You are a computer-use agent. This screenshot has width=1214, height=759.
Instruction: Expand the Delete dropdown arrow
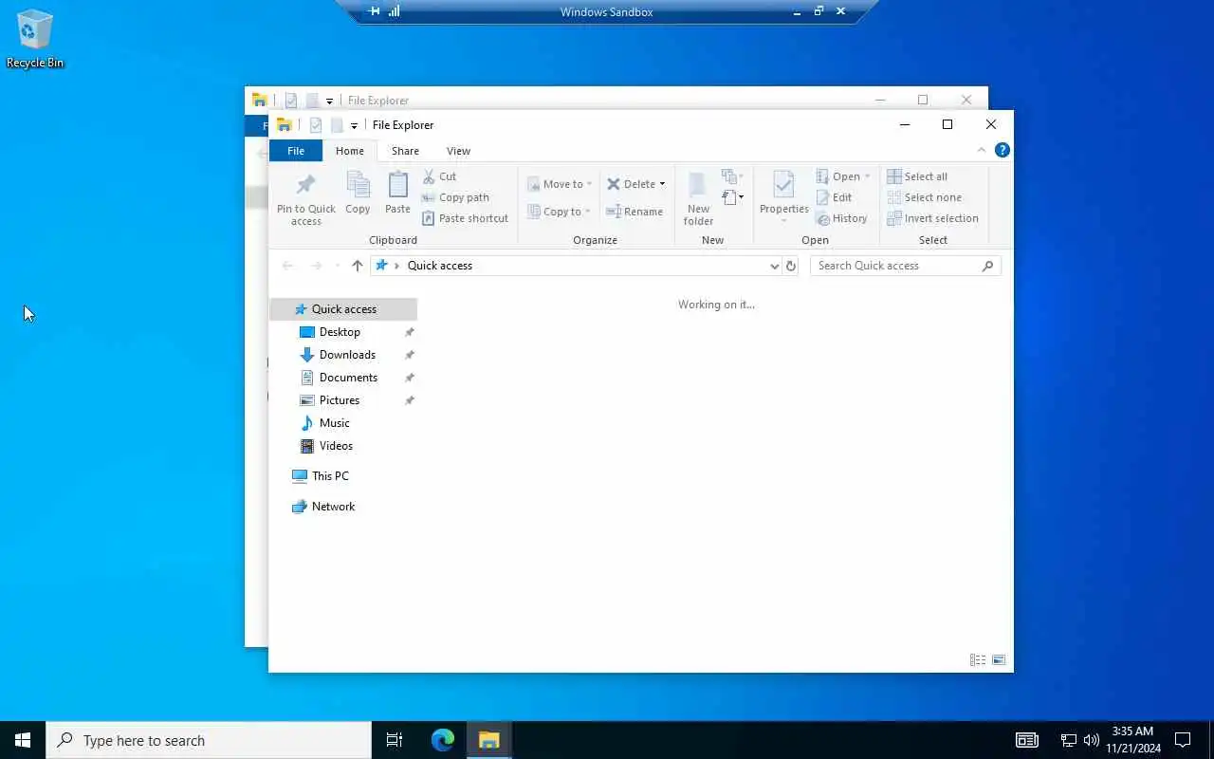pyautogui.click(x=662, y=184)
